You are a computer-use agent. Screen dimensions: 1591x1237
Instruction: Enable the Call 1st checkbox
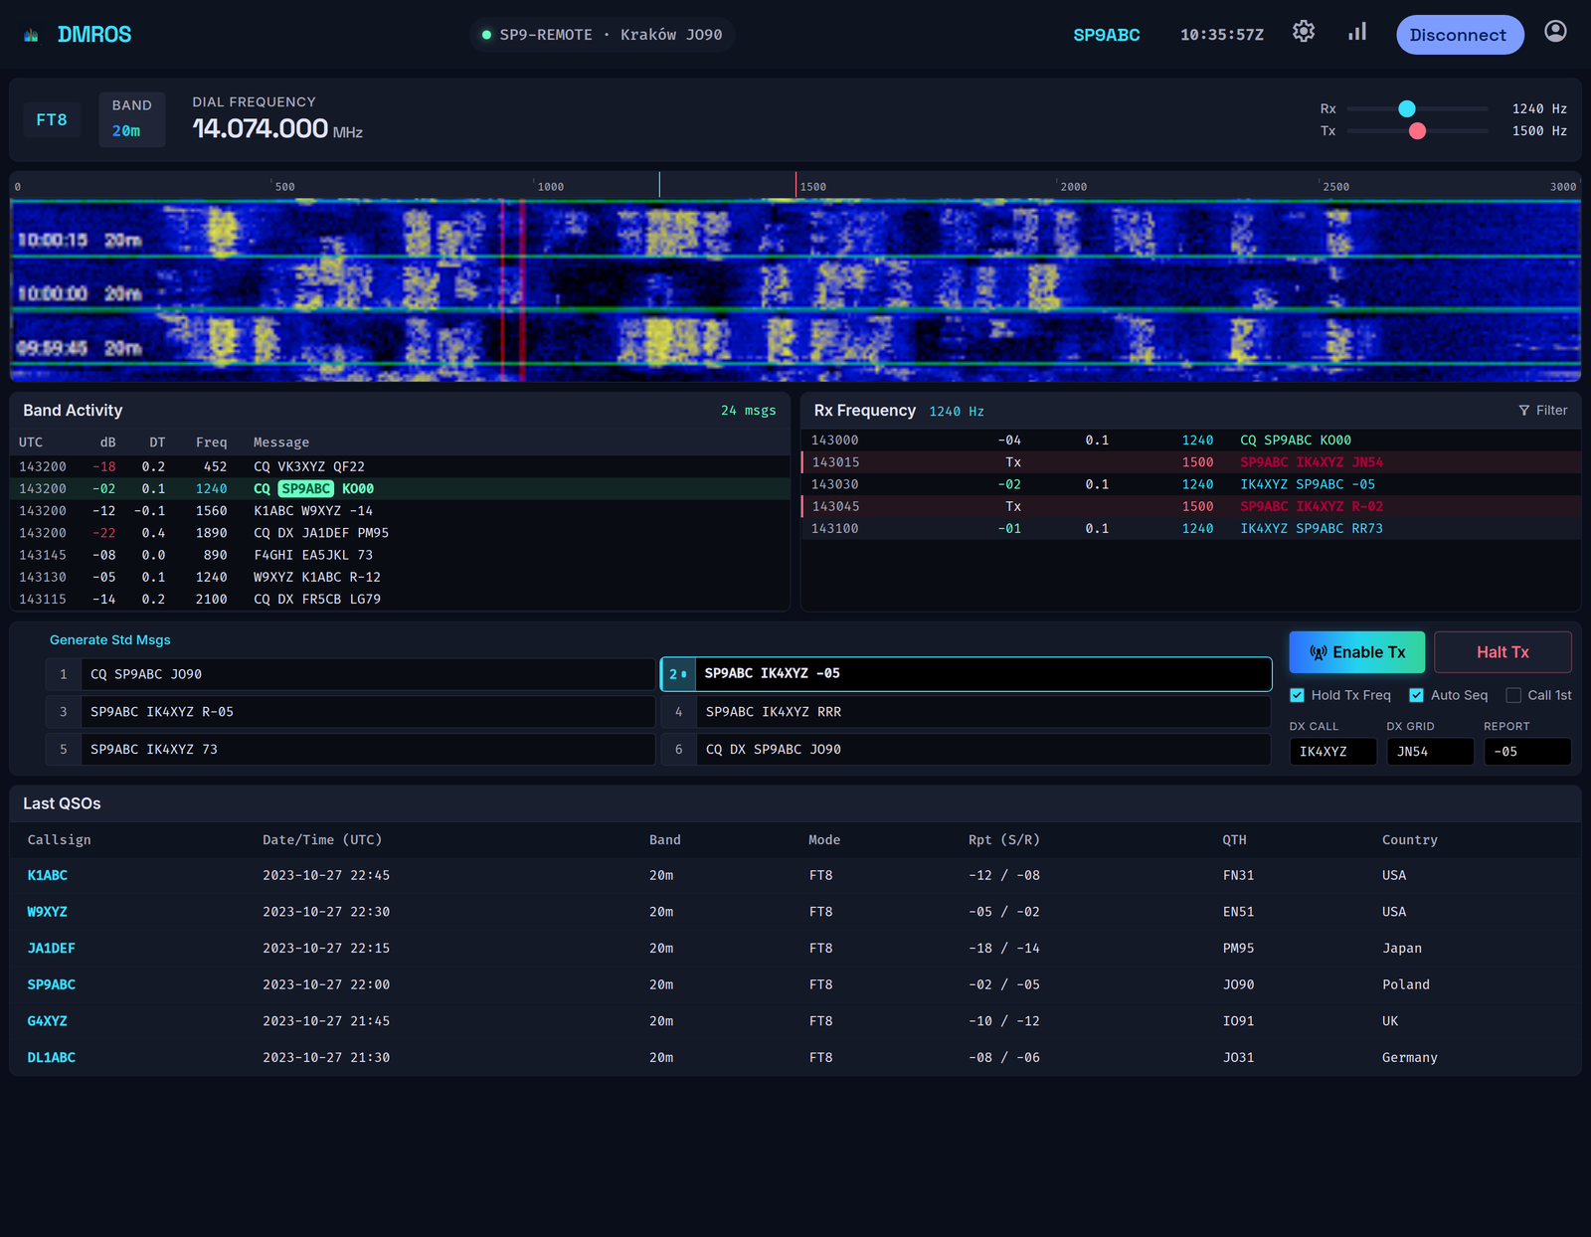1513,695
